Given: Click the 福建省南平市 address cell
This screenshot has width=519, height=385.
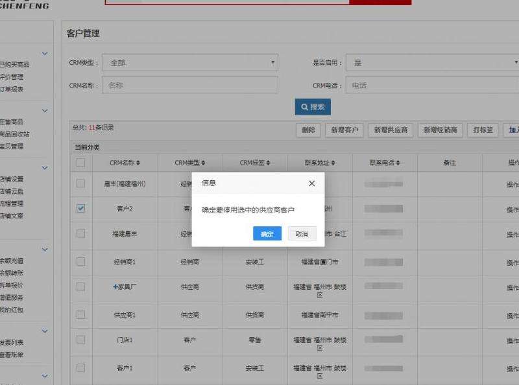Looking at the screenshot, I should point(320,315).
